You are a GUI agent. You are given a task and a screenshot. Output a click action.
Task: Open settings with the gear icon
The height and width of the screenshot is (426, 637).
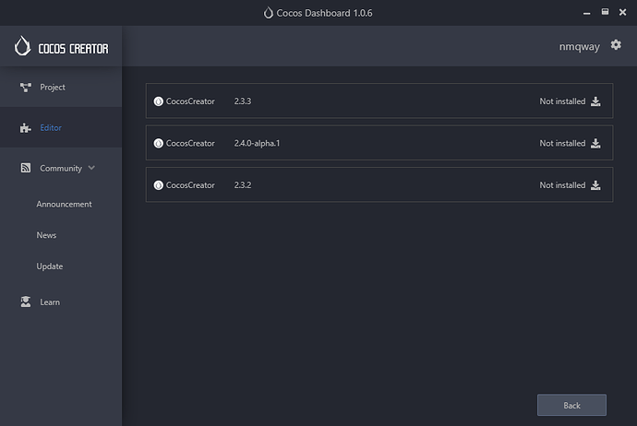pos(616,45)
